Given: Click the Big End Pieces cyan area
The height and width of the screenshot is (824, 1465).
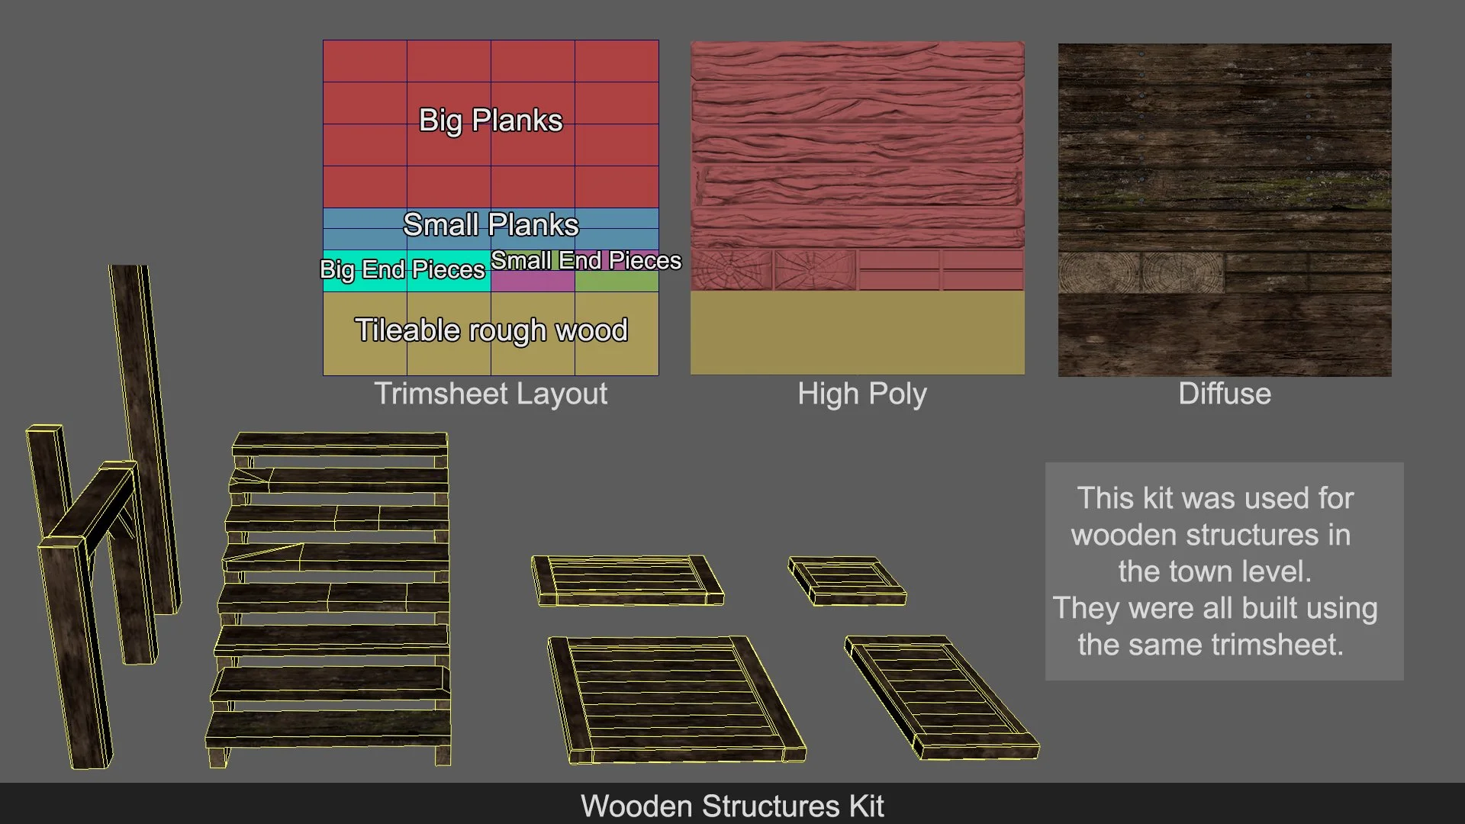Looking at the screenshot, I should tap(406, 272).
